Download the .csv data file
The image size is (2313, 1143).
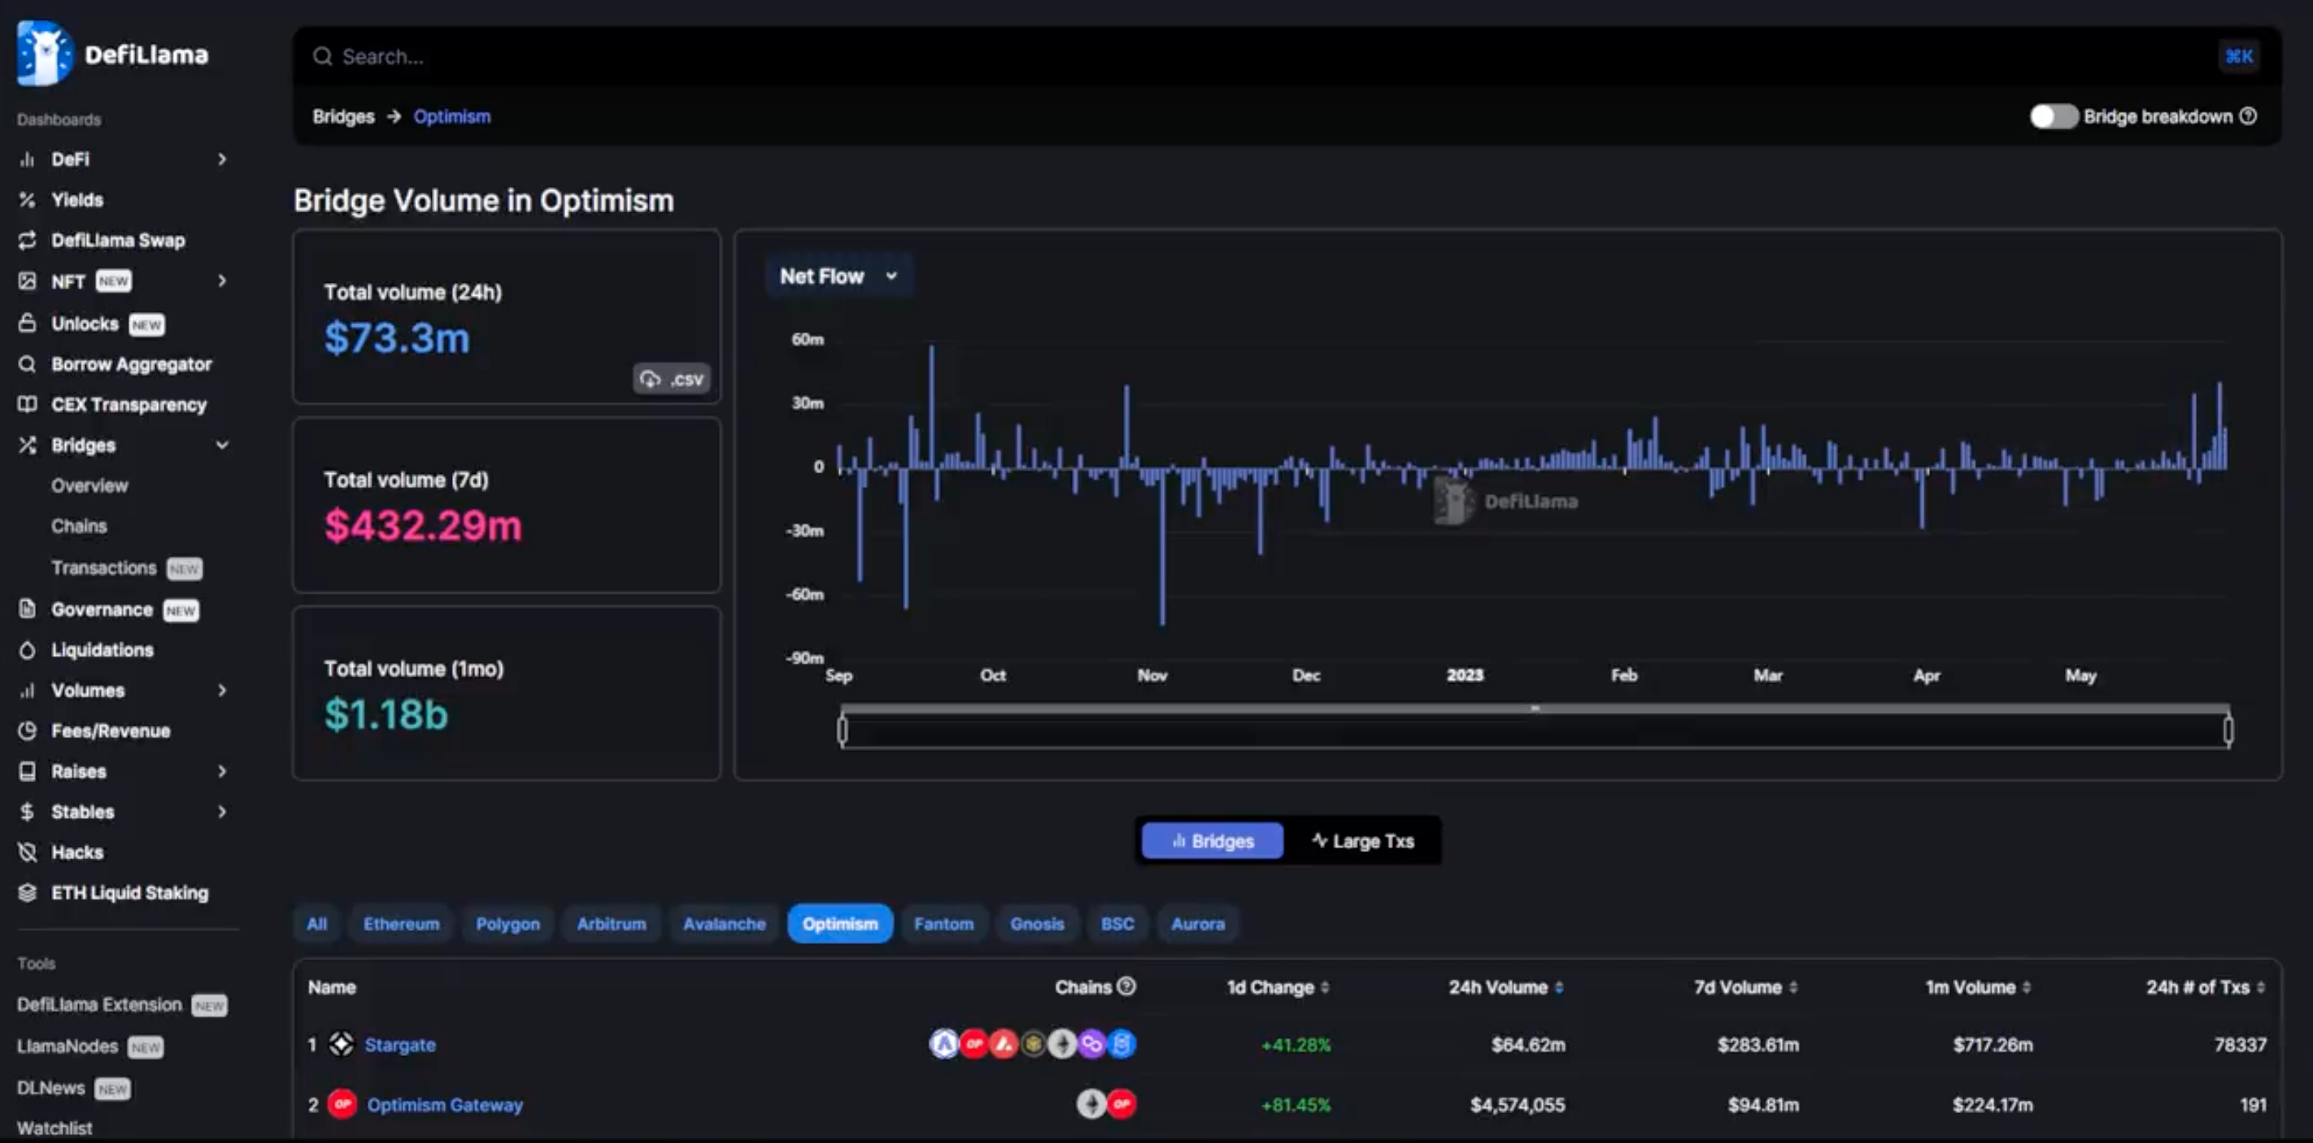click(672, 380)
